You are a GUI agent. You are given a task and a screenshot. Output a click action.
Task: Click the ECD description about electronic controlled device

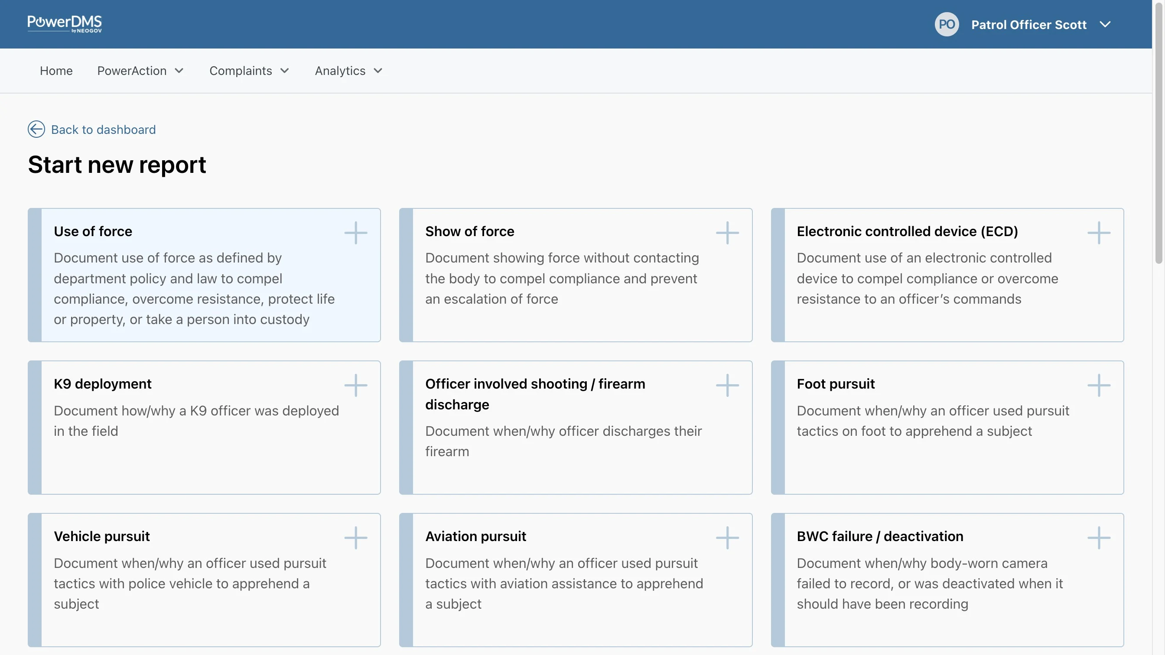(927, 279)
